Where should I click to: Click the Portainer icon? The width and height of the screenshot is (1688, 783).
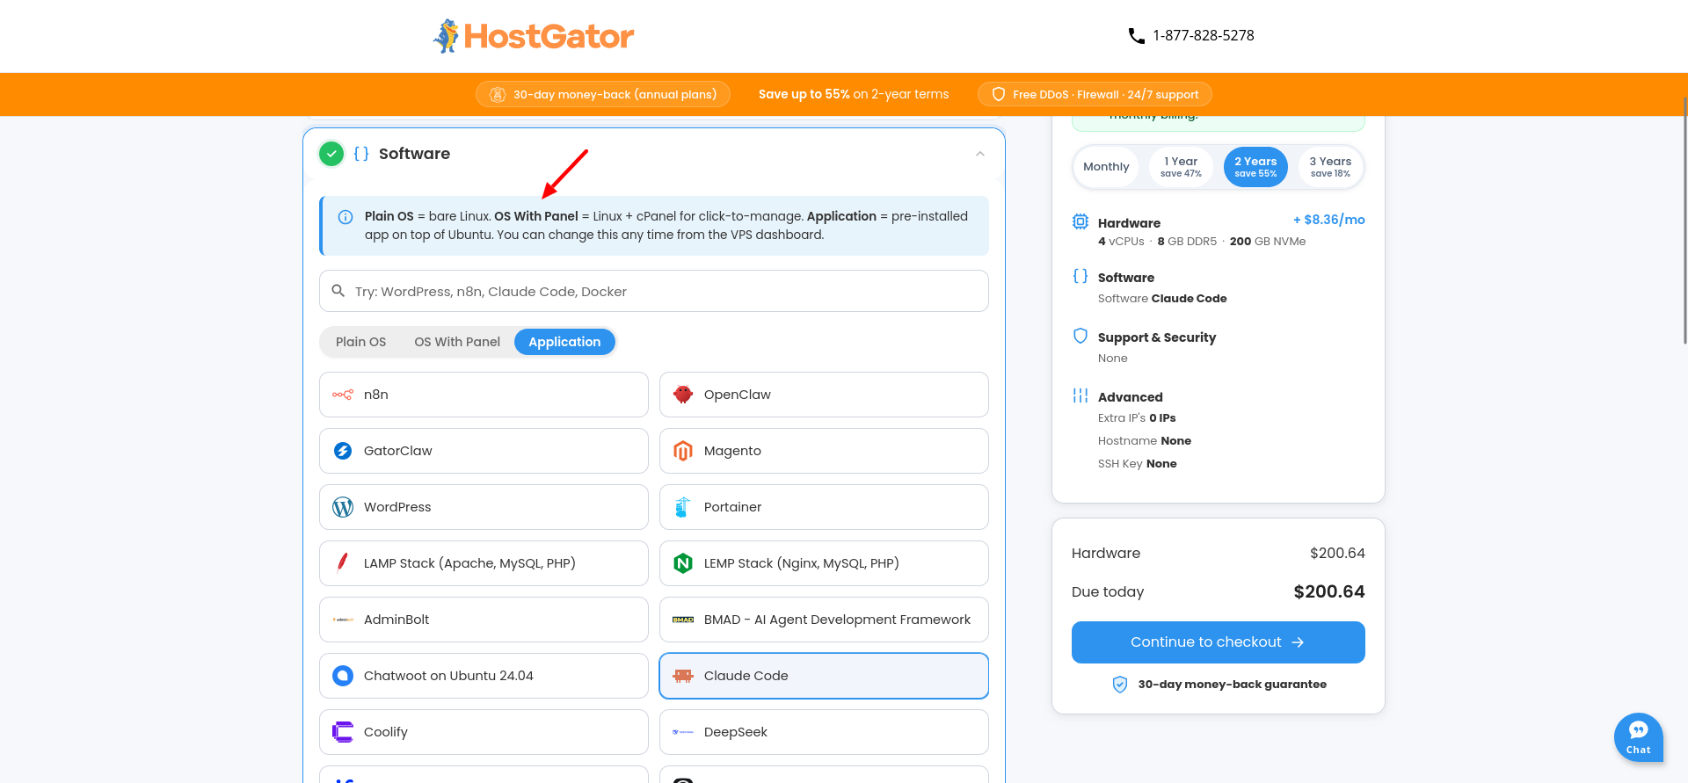pyautogui.click(x=683, y=507)
